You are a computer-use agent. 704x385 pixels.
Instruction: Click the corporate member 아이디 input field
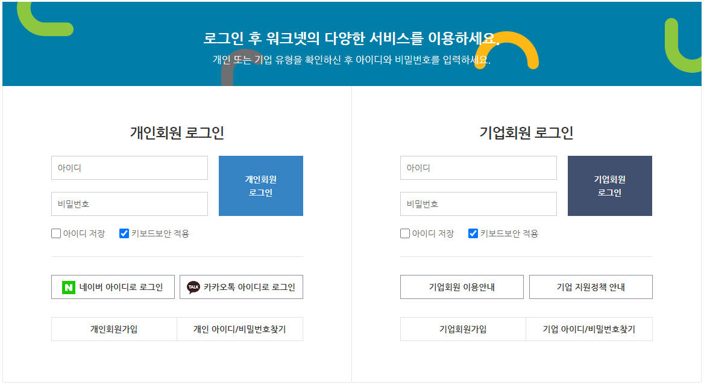tap(478, 168)
